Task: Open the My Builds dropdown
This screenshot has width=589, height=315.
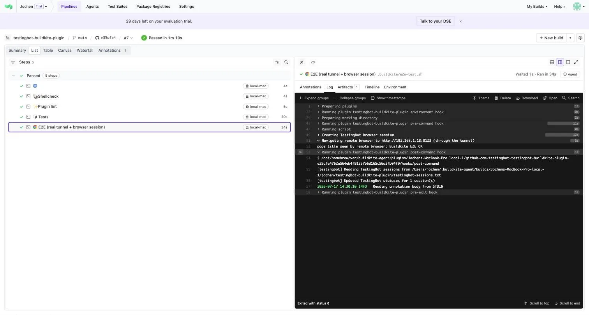Action: (x=537, y=7)
